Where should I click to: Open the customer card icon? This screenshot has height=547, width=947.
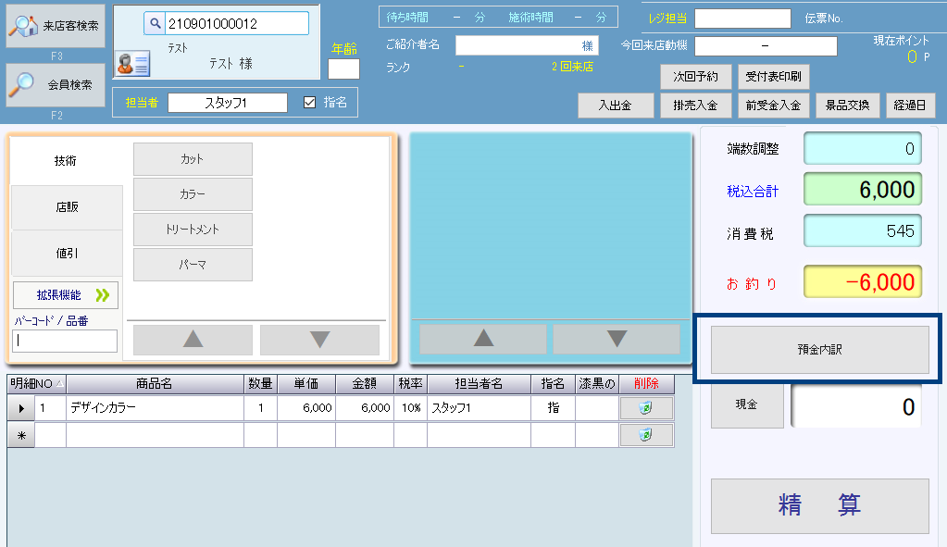coord(132,64)
